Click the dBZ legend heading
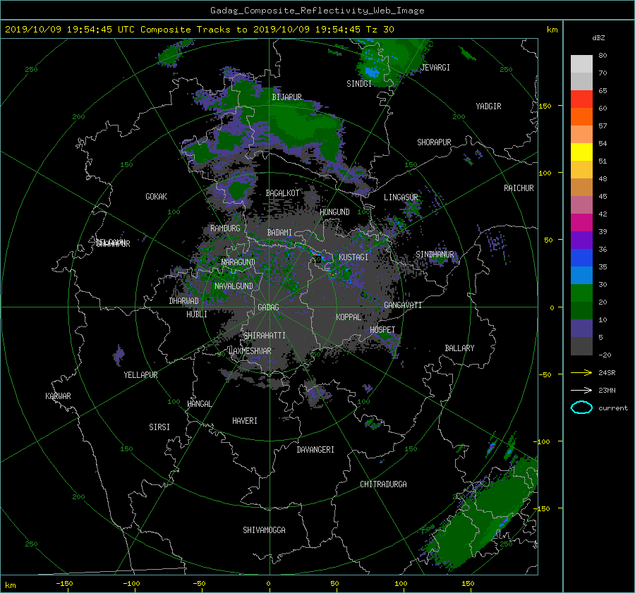Image resolution: width=635 pixels, height=593 pixels. [x=598, y=38]
